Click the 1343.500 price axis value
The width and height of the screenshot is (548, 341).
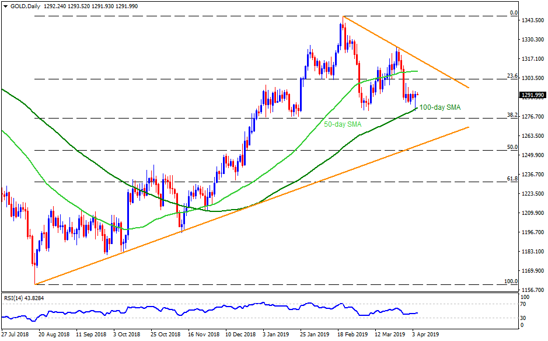pyautogui.click(x=531, y=20)
